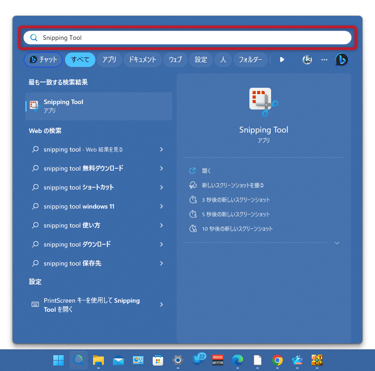Viewport: 375px width, 371px height.
Task: Open Voicemeeter from taskbar
Action: 218,360
